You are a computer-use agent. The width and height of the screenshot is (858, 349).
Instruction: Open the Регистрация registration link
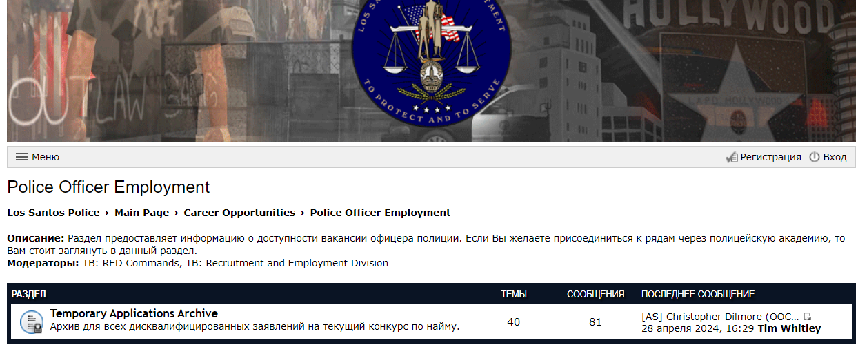tap(770, 157)
